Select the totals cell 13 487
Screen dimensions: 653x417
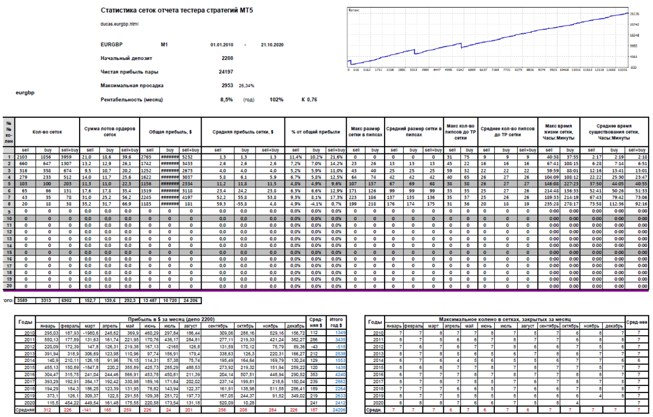click(150, 301)
